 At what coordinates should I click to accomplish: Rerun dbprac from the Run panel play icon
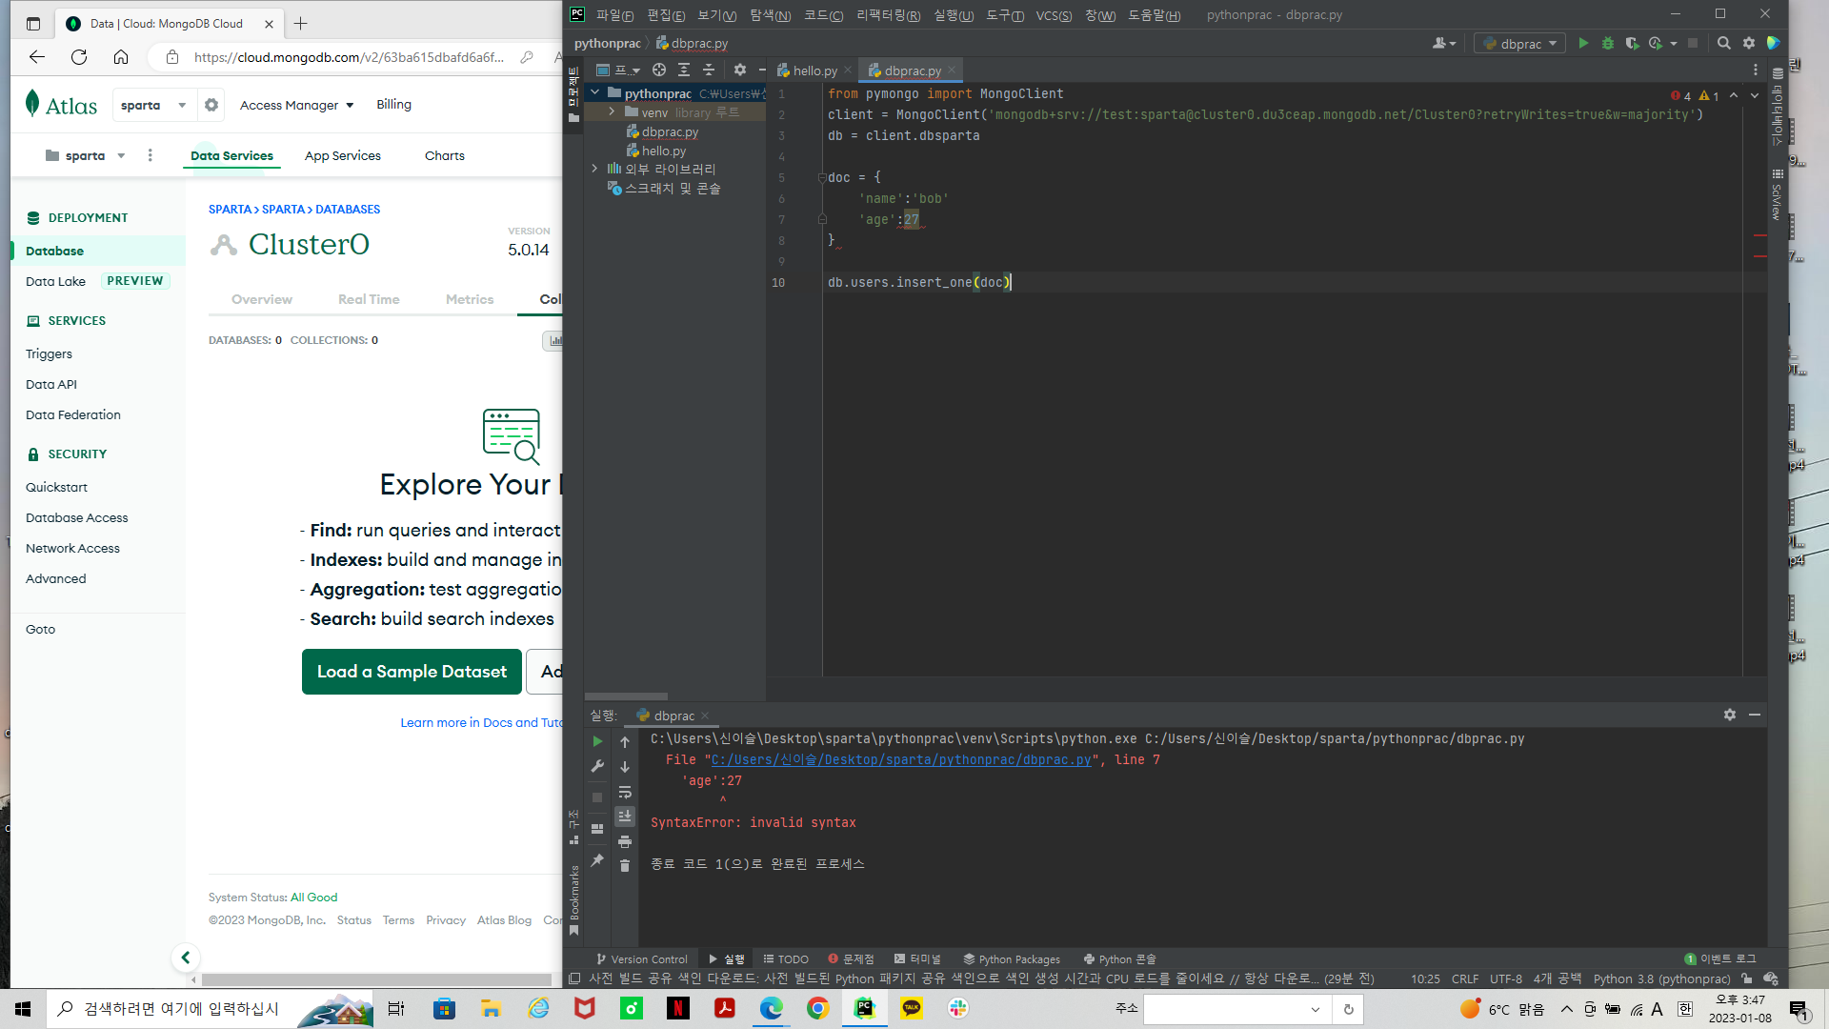coord(597,741)
